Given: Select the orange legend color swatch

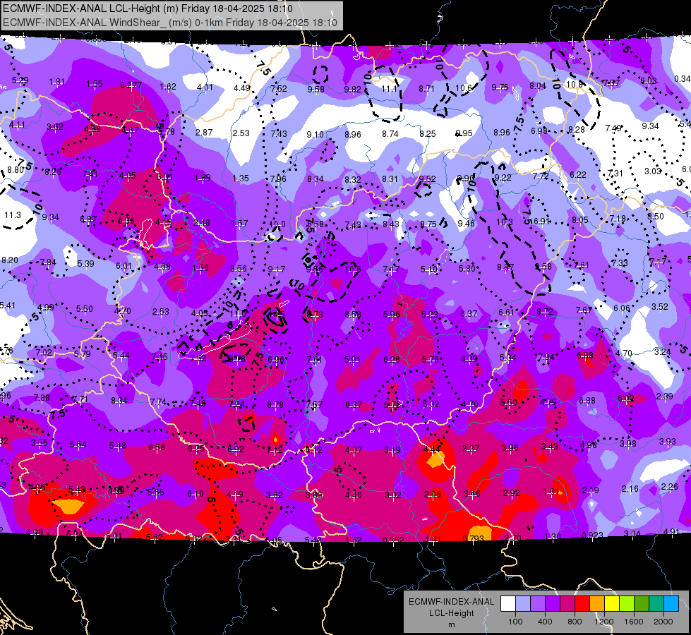Looking at the screenshot, I should [597, 603].
